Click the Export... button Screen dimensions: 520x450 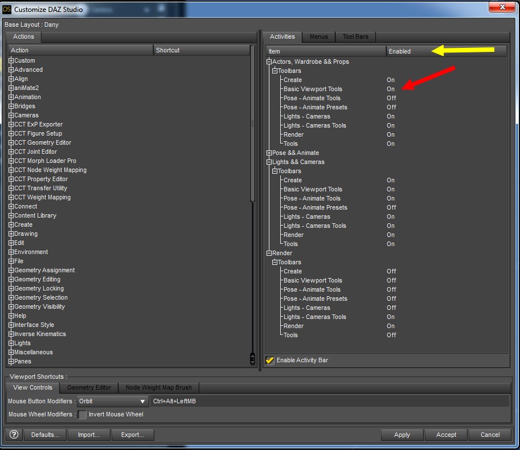[133, 435]
